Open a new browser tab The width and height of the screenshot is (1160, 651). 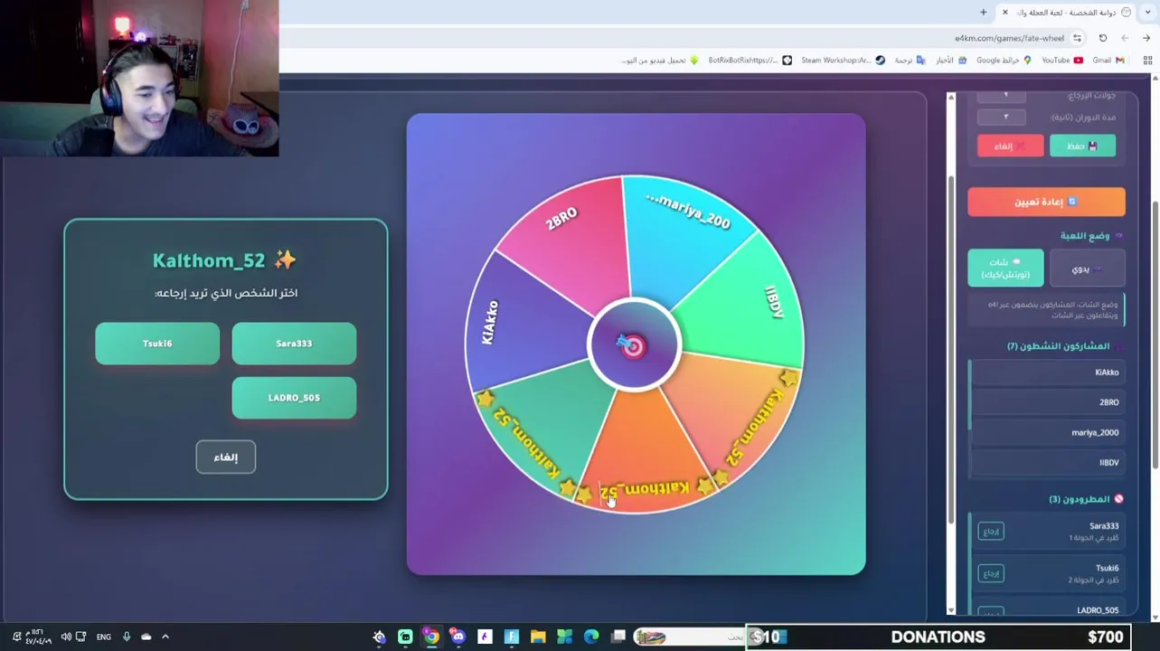[x=983, y=12]
